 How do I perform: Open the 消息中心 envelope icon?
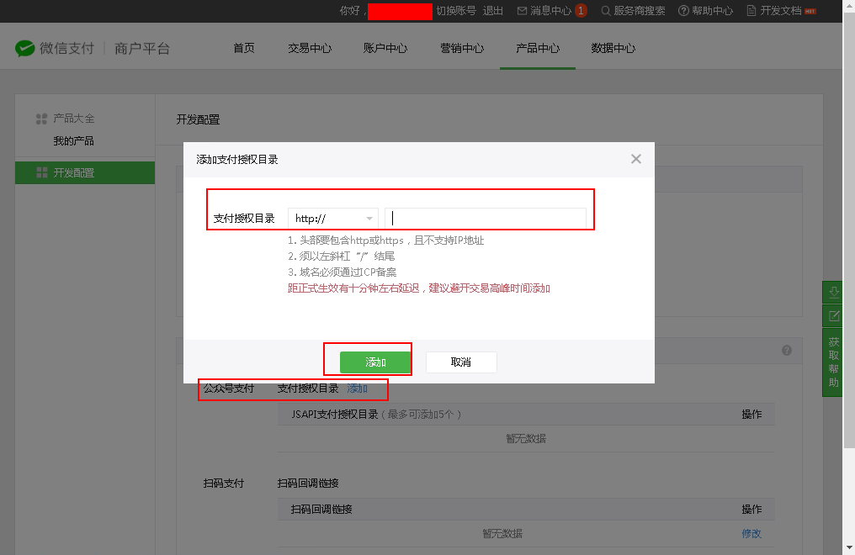[522, 11]
